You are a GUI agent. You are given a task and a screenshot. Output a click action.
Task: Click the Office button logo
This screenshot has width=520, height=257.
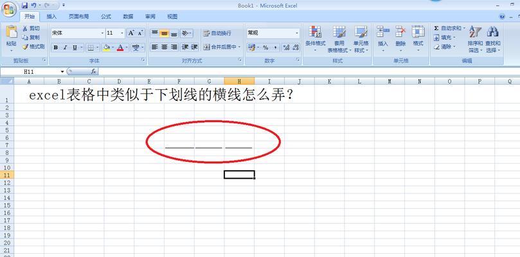point(8,9)
